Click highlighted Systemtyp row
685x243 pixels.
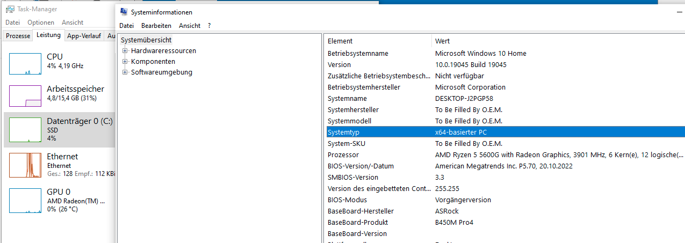505,132
